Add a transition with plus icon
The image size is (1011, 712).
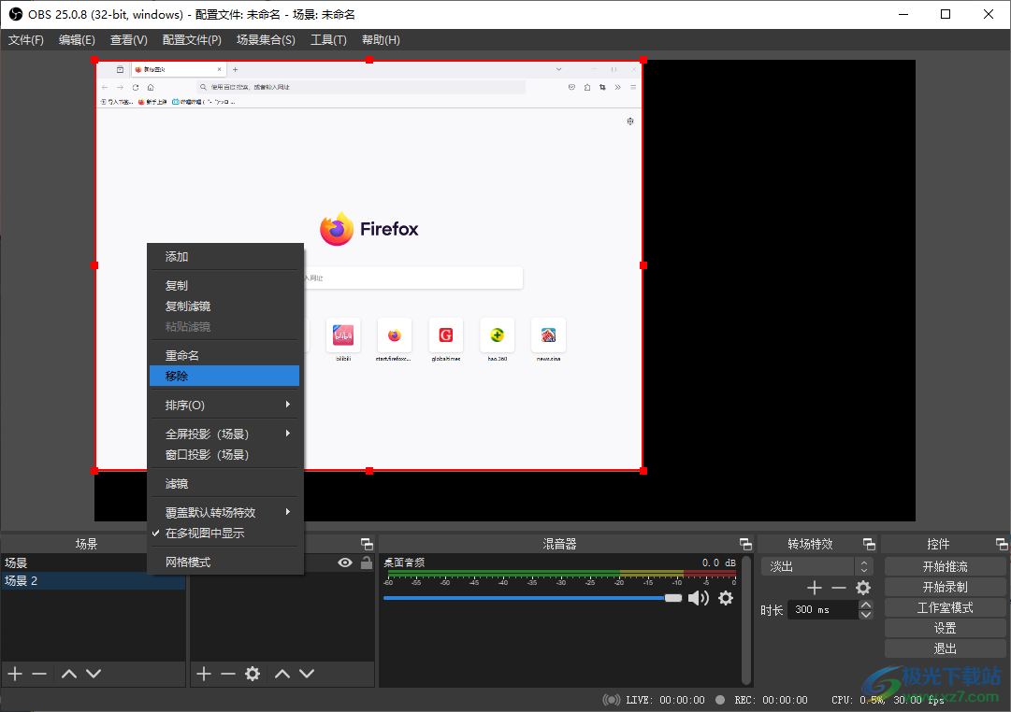815,588
